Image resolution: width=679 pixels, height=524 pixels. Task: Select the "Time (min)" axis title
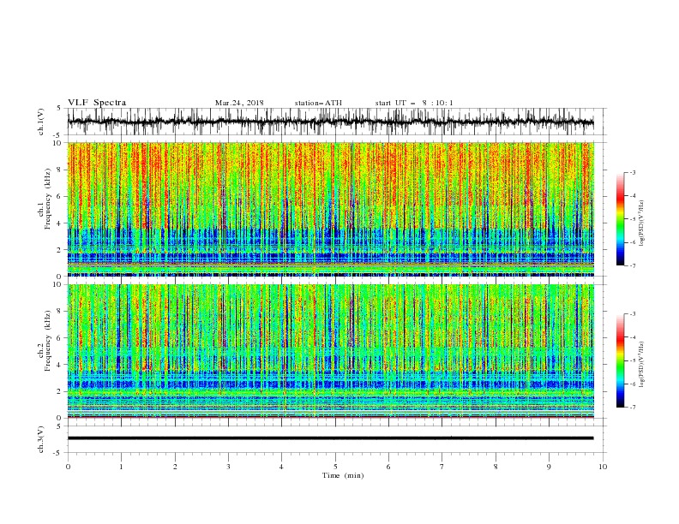[x=343, y=475]
